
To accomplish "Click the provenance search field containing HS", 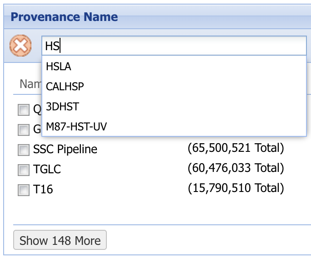I will (x=174, y=46).
